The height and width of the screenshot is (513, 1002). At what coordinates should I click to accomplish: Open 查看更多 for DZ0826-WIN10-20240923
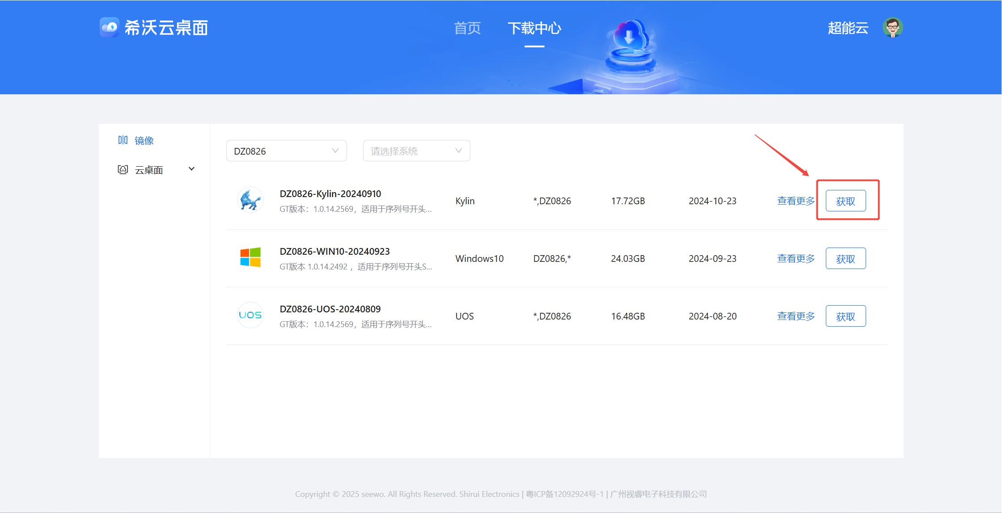[796, 259]
